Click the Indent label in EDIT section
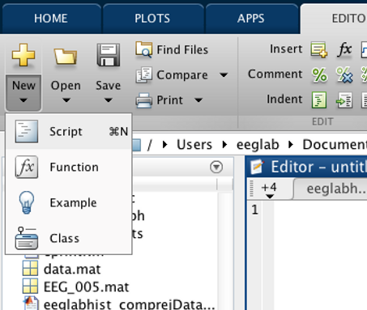The width and height of the screenshot is (367, 310). 284,100
